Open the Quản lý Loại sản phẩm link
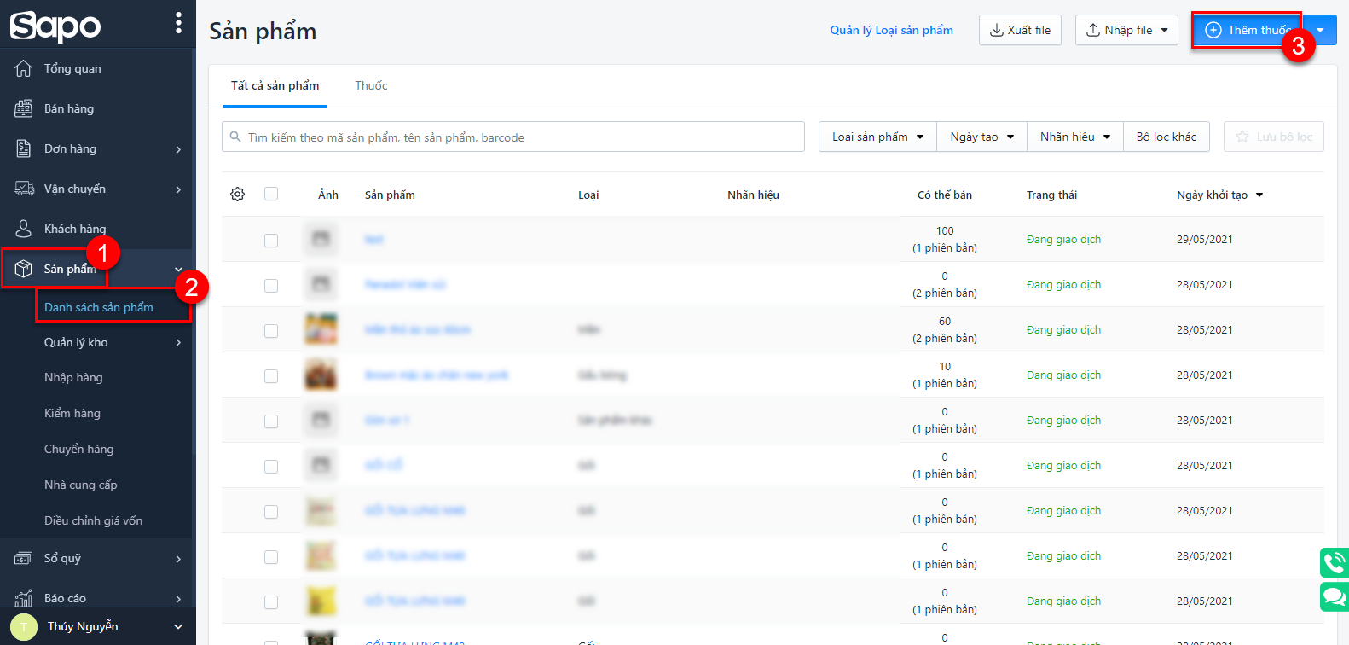1349x645 pixels. pos(891,30)
